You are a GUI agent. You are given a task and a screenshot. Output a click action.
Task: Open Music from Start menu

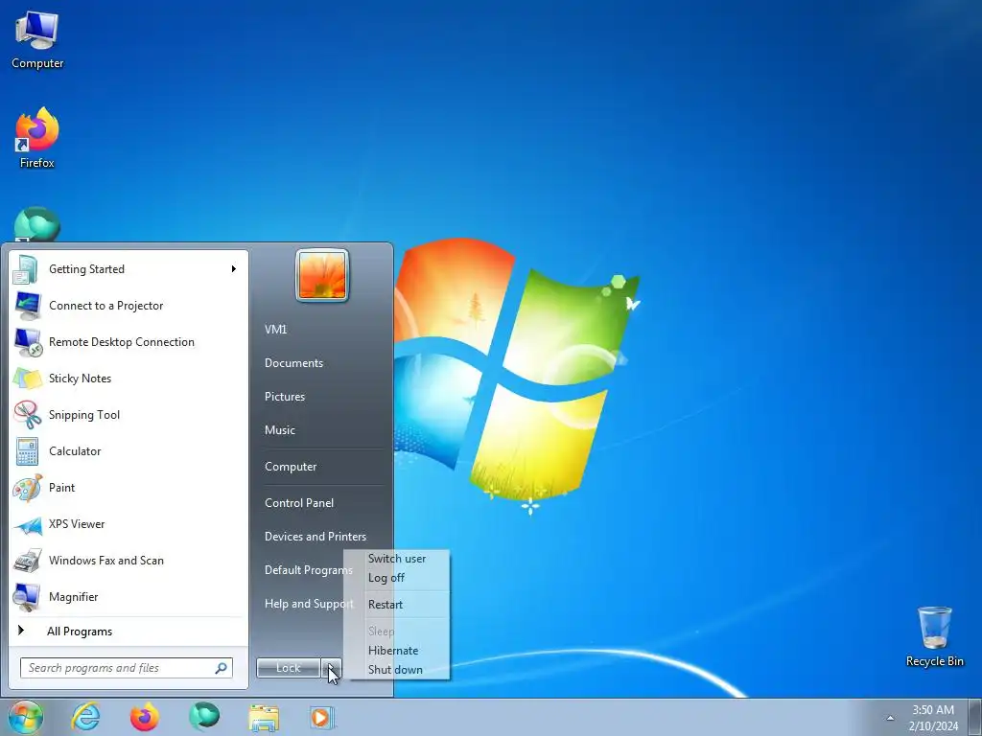point(280,430)
